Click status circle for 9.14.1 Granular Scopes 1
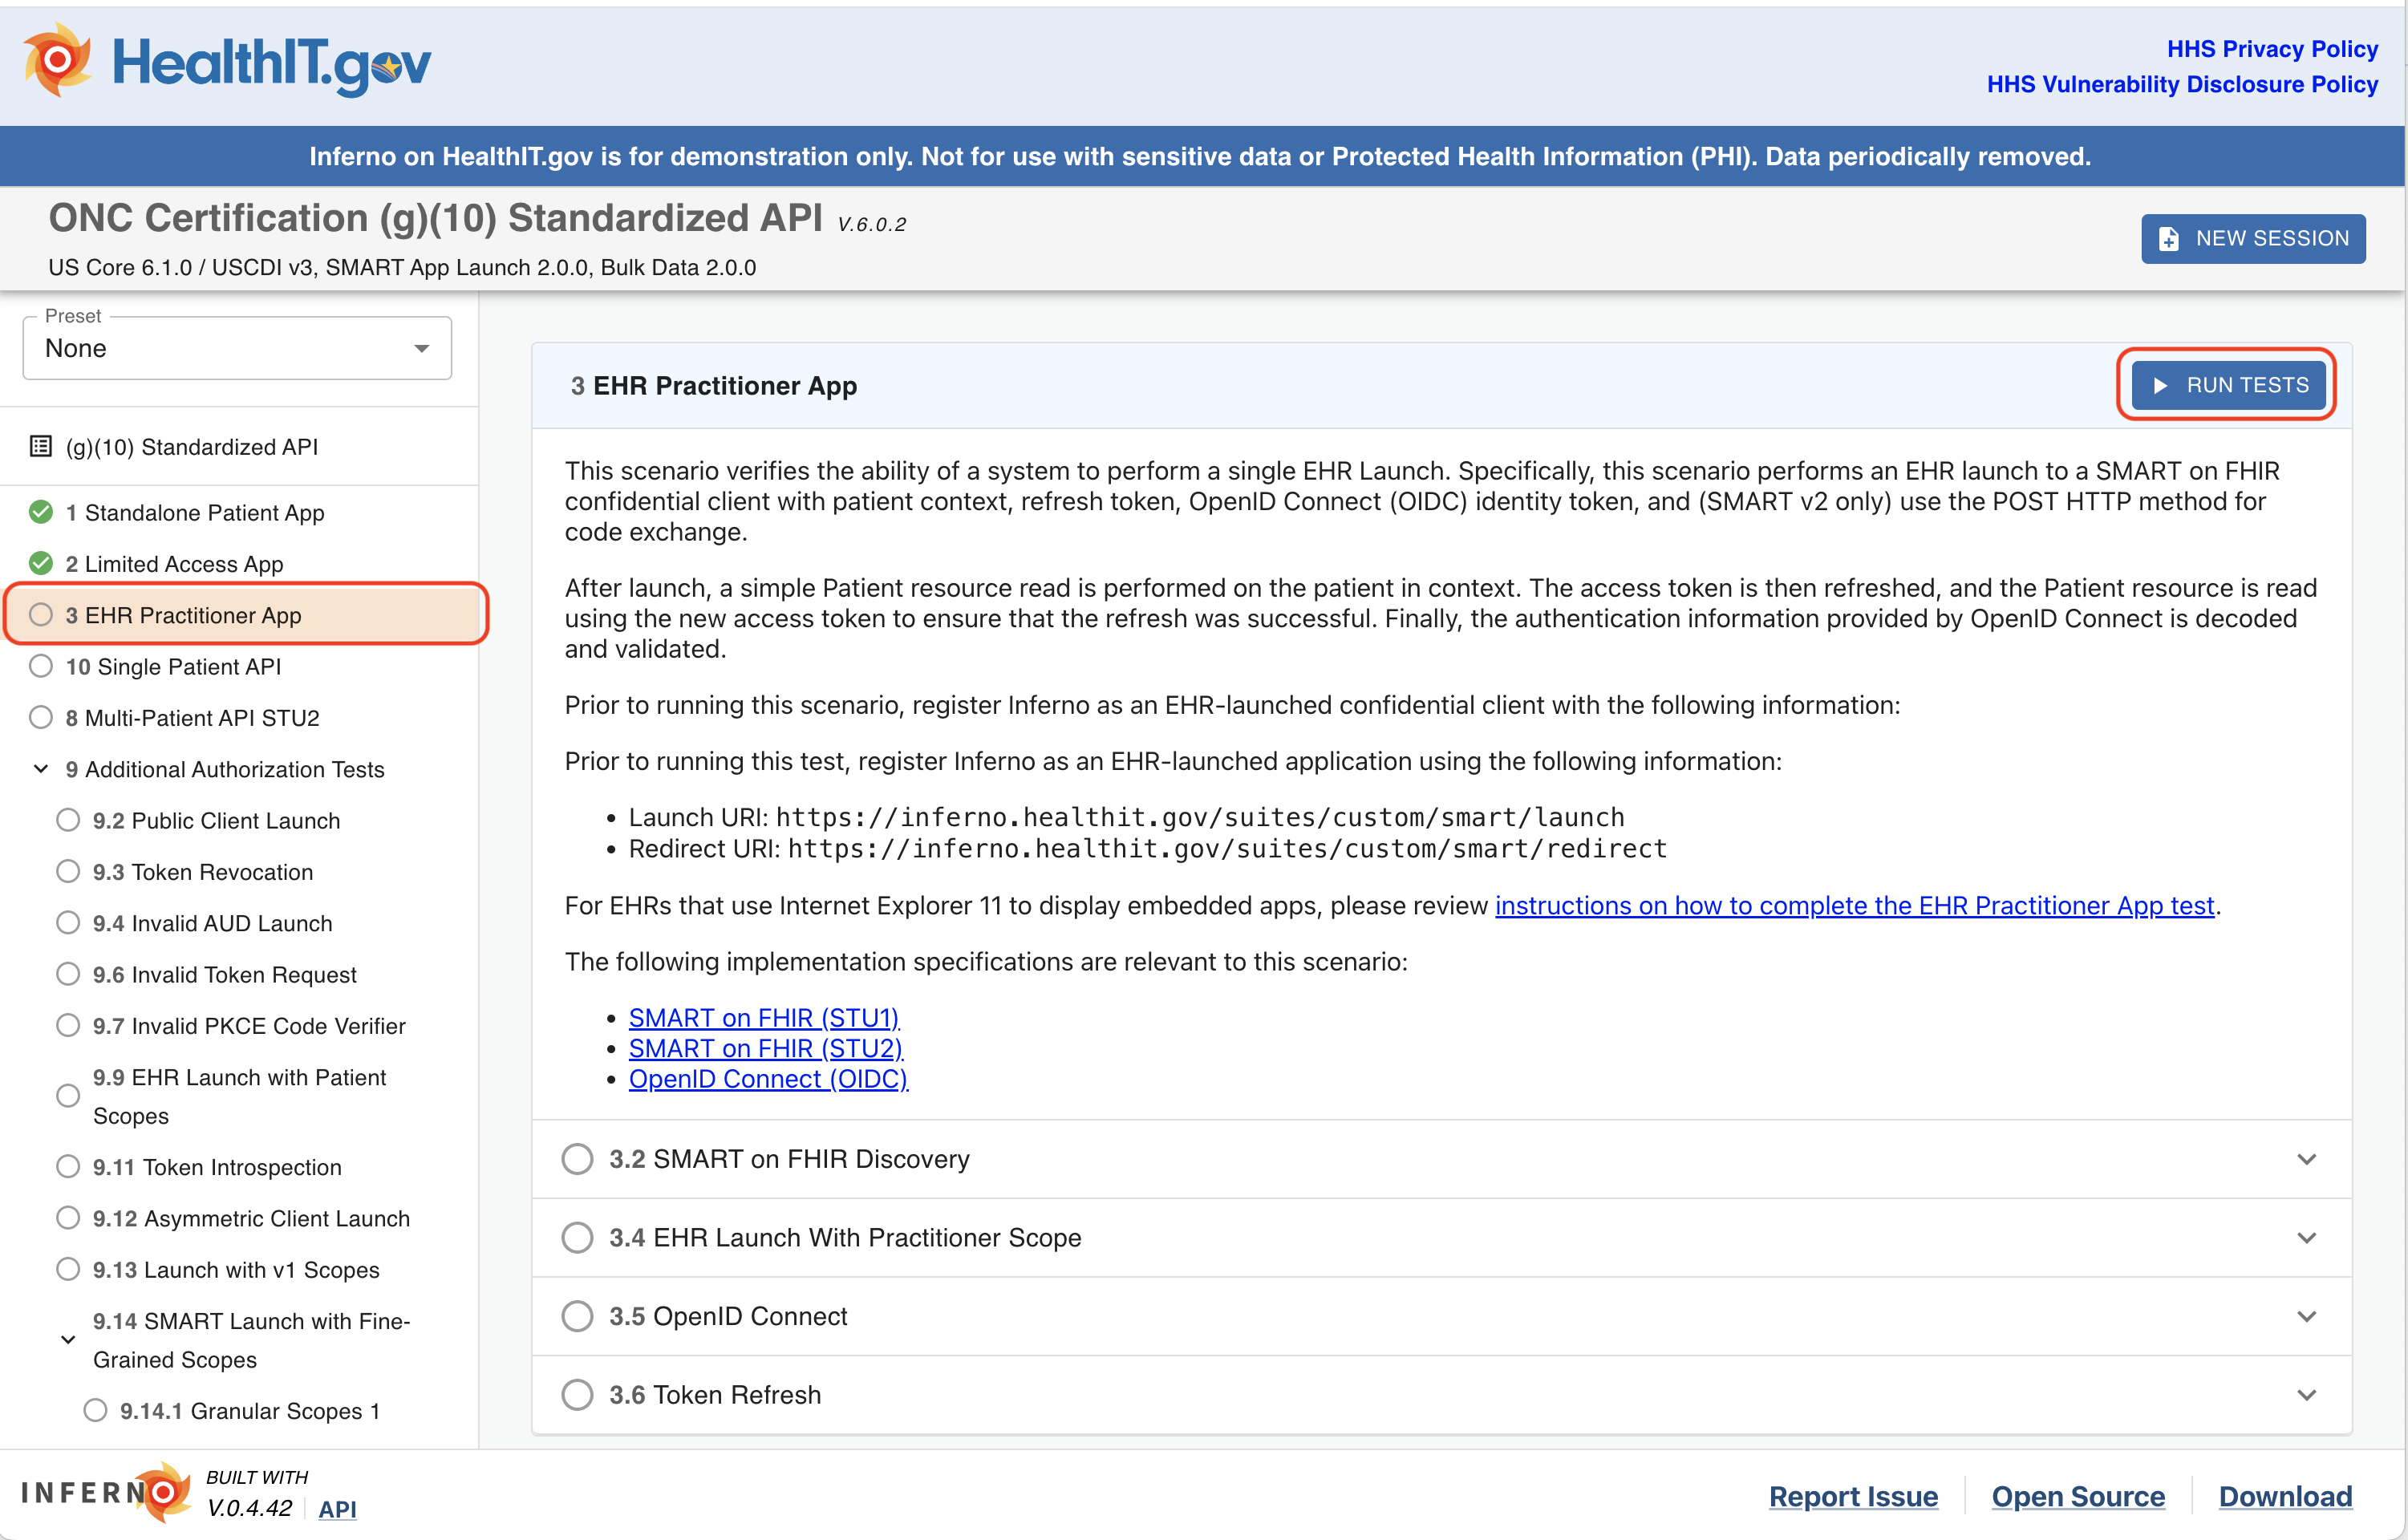The height and width of the screenshot is (1540, 2408). click(x=95, y=1410)
